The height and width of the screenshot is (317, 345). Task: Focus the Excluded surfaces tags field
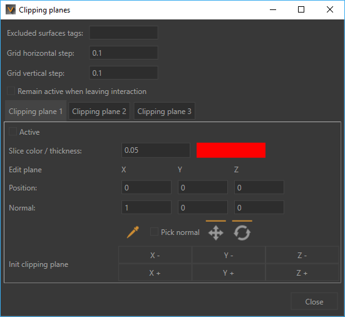(x=123, y=33)
